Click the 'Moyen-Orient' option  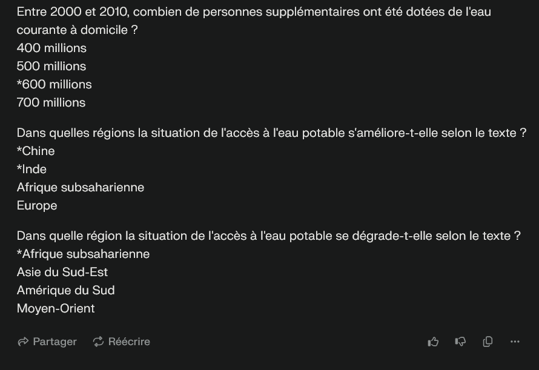[x=56, y=308]
